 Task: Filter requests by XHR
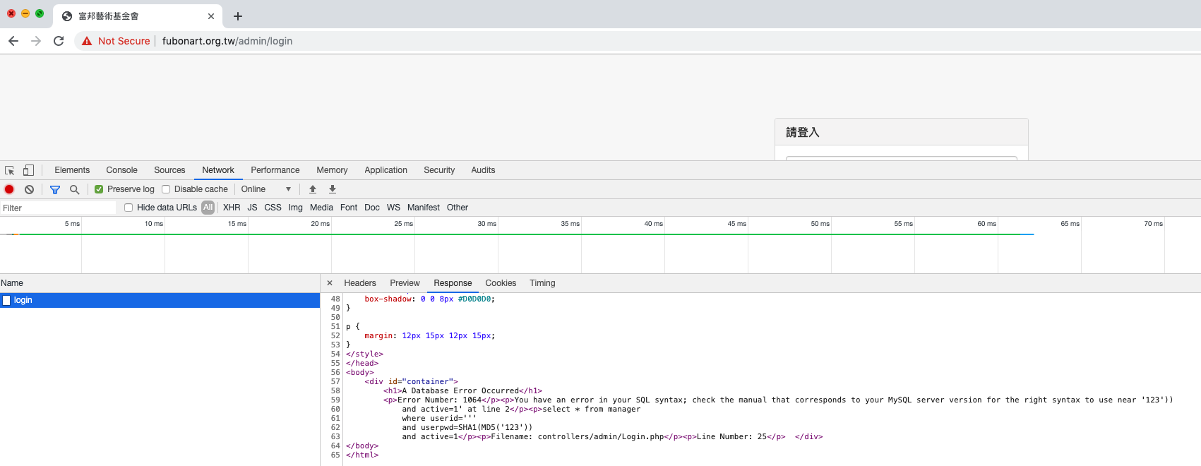[232, 208]
